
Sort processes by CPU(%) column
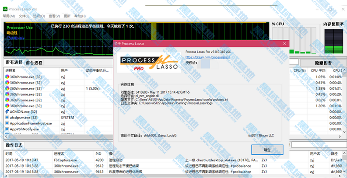tap(299, 70)
